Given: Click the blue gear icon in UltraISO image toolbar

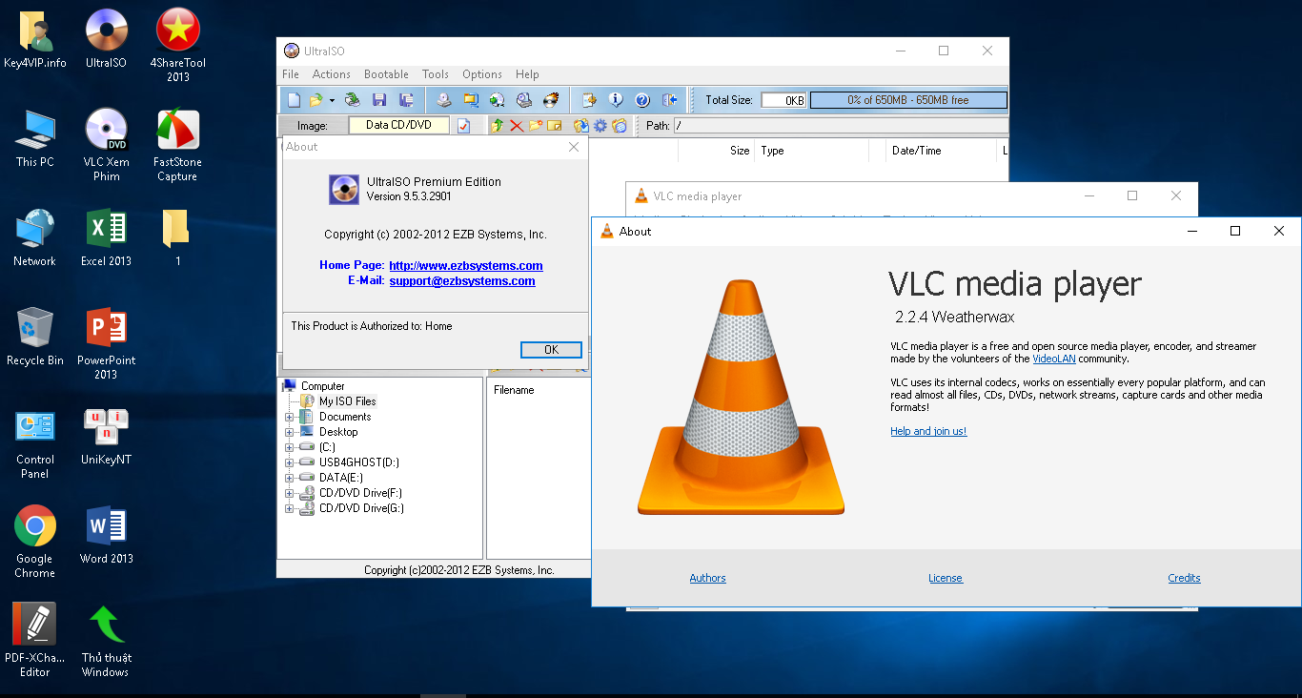Looking at the screenshot, I should [x=600, y=125].
